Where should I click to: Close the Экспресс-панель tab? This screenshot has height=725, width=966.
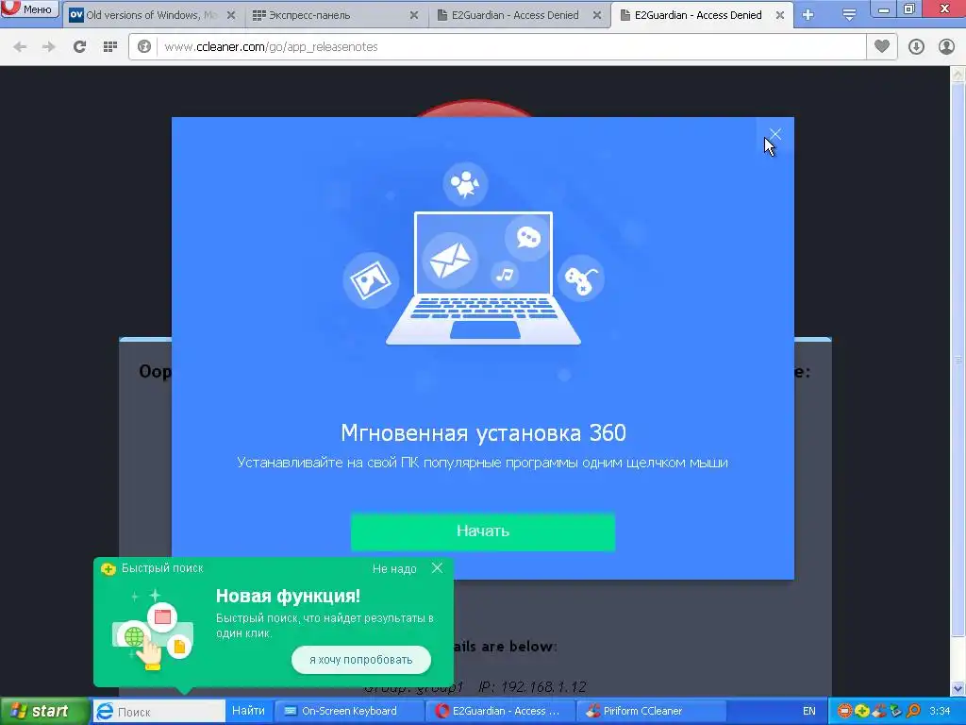(x=414, y=15)
